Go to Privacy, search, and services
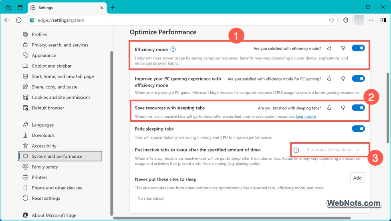 coord(60,45)
